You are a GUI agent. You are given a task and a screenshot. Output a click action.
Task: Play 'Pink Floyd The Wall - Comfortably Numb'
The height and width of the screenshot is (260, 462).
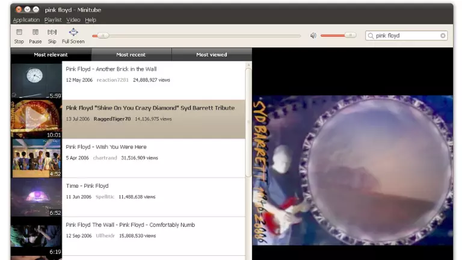click(x=130, y=225)
